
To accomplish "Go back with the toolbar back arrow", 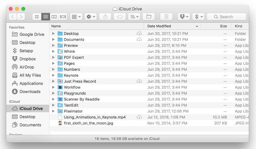I will (13, 17).
